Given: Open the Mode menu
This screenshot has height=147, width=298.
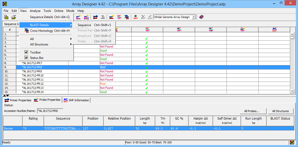Looking at the screenshot, I should click(70, 11).
